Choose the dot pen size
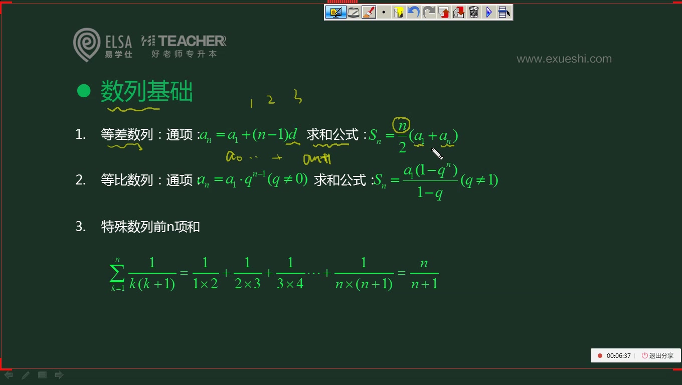Image resolution: width=682 pixels, height=385 pixels. (x=384, y=12)
